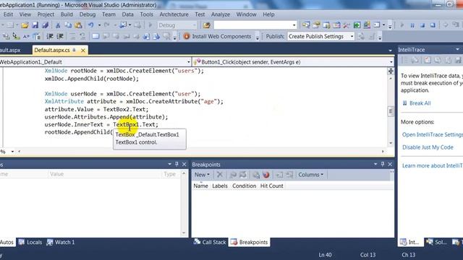Open the Edit menu
Viewport: 463px width, 260px height.
pos(8,14)
